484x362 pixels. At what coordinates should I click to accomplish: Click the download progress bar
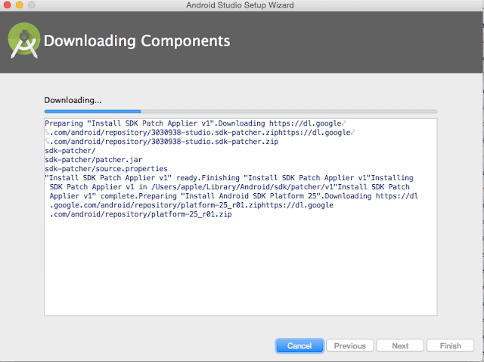[240, 111]
